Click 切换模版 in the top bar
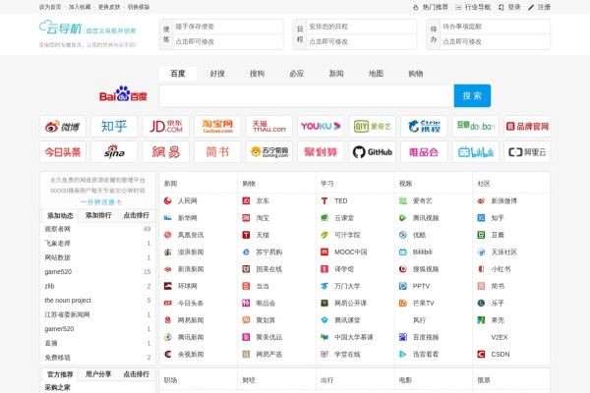The height and width of the screenshot is (393, 590). pos(139,7)
